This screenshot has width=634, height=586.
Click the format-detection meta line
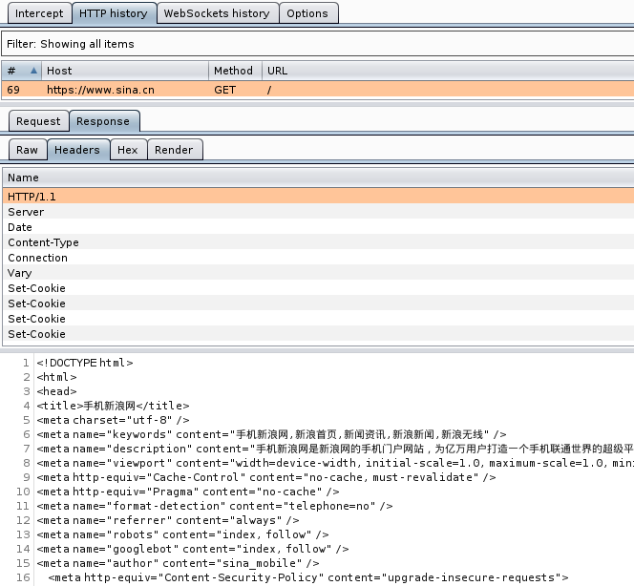215,506
